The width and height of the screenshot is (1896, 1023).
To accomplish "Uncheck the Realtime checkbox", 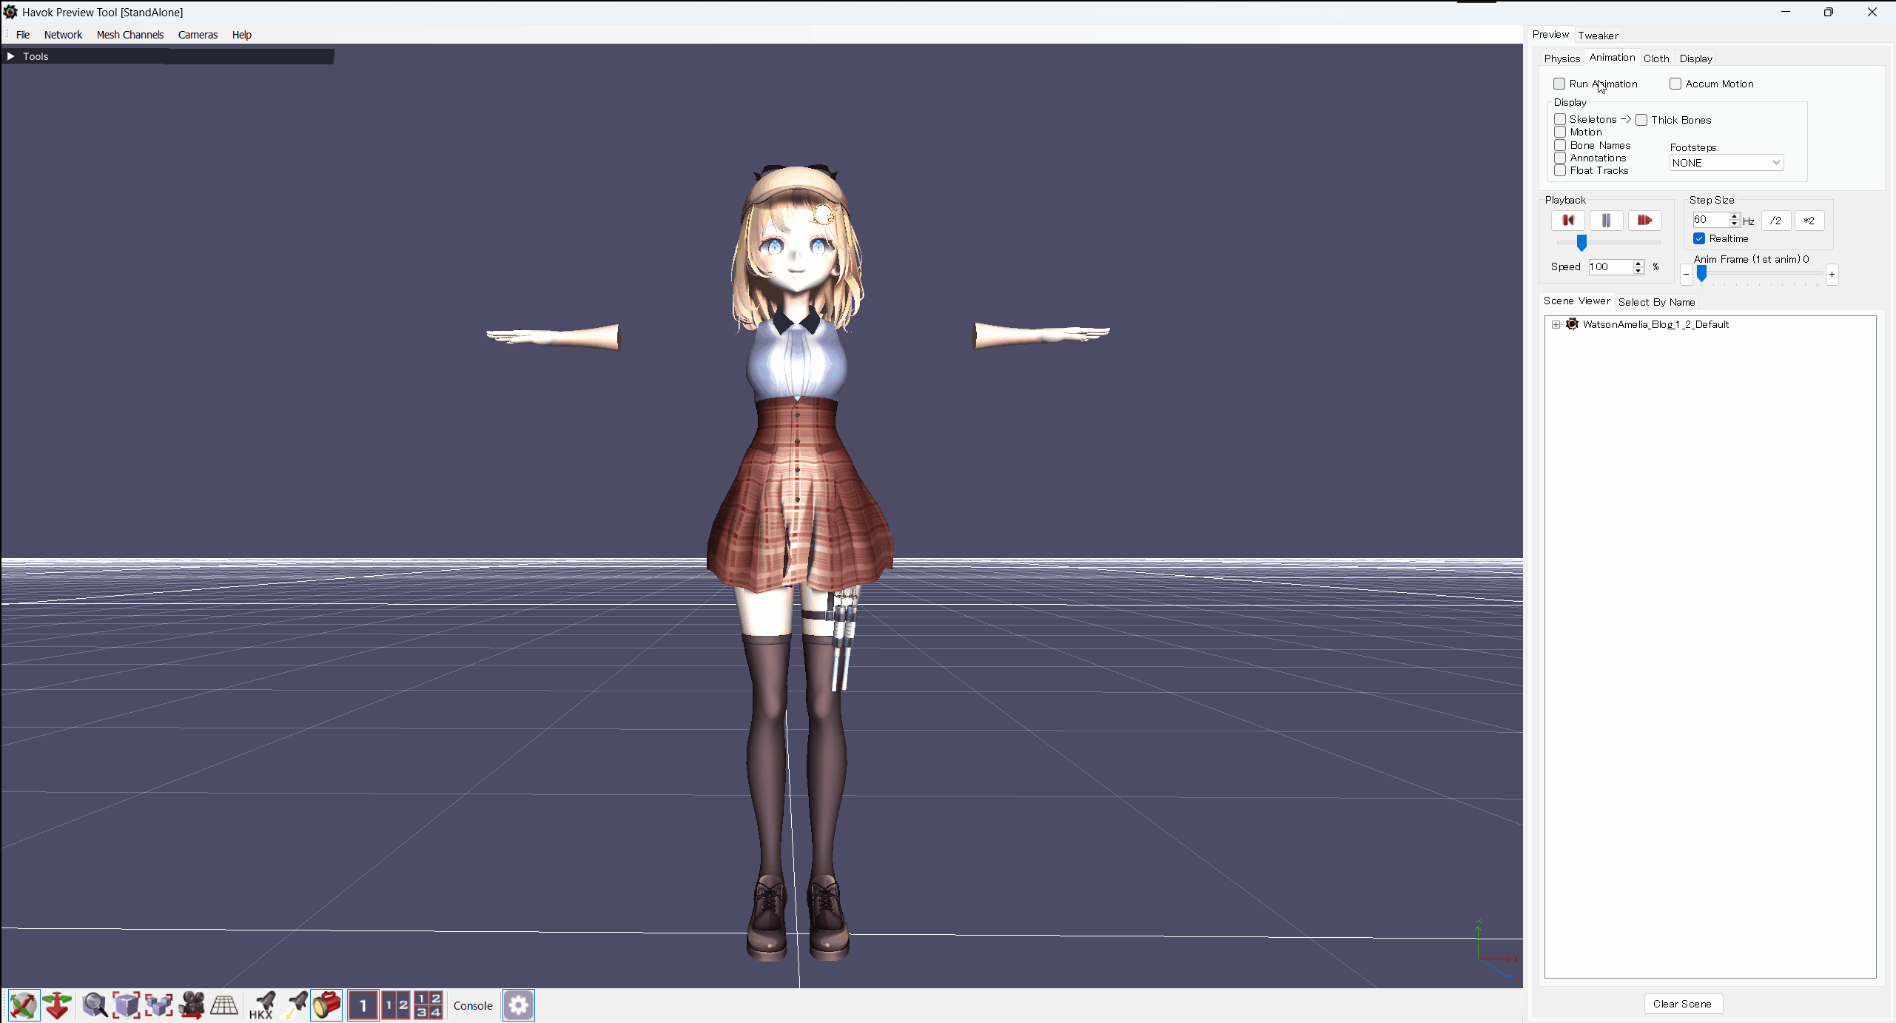I will pos(1699,238).
